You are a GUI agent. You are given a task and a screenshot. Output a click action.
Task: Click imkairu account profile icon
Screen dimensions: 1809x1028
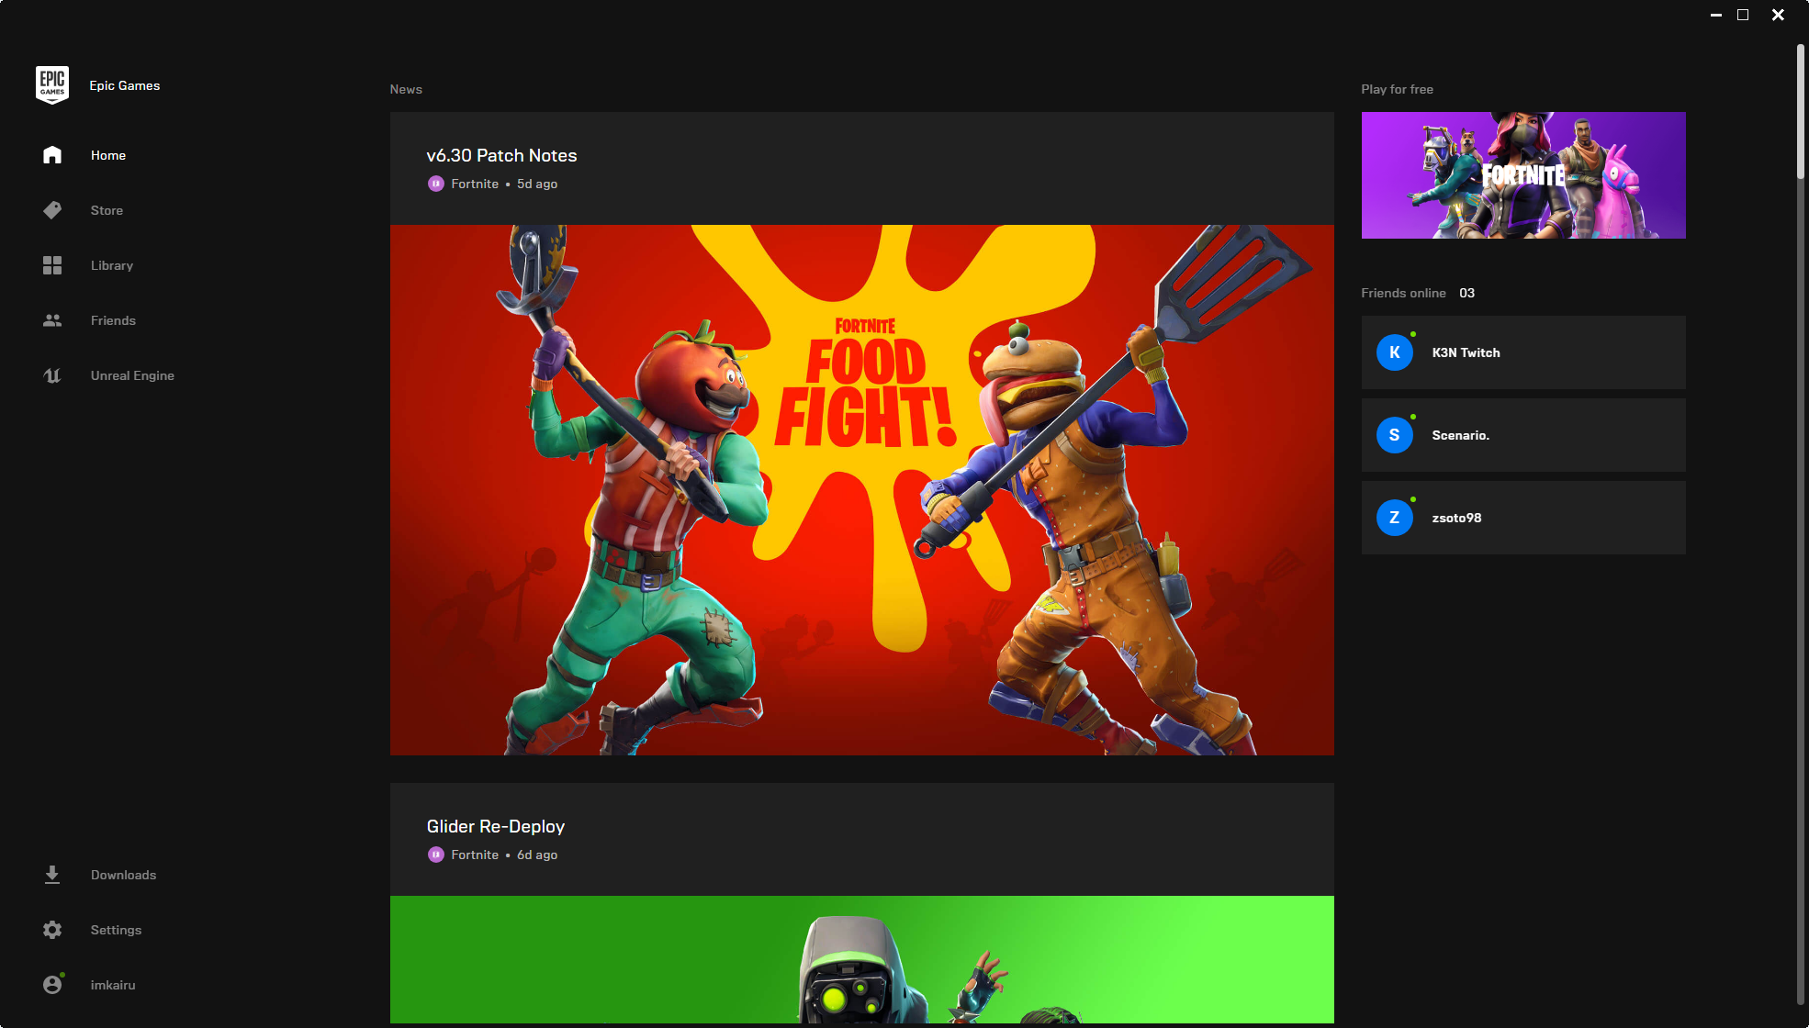[x=52, y=985]
